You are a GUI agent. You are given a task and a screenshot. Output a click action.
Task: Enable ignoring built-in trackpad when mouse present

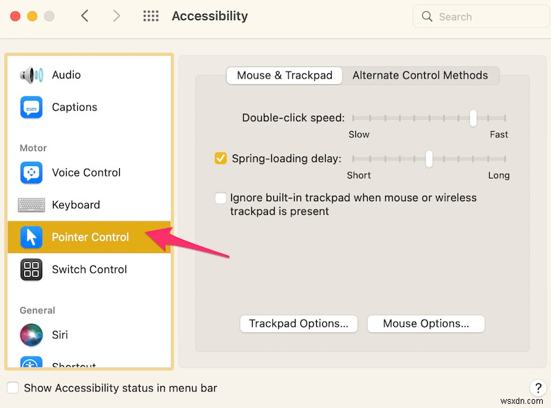click(220, 198)
